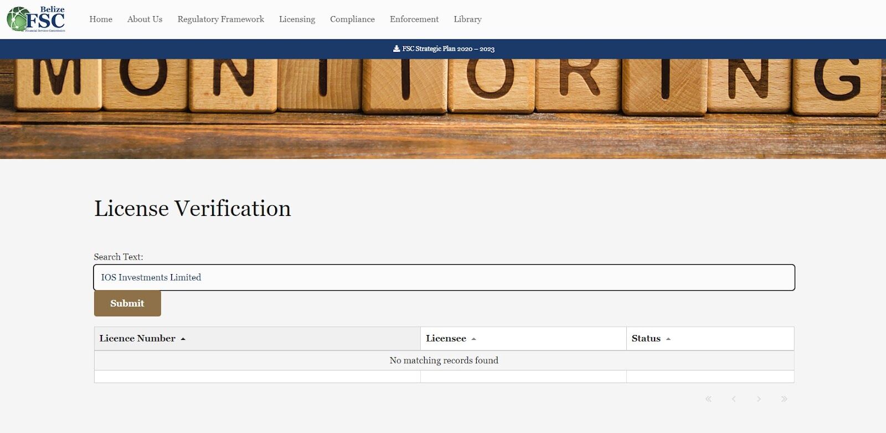The height and width of the screenshot is (433, 886).
Task: Open the FSC Strategic Plan 2020–2023 link
Action: coord(448,49)
